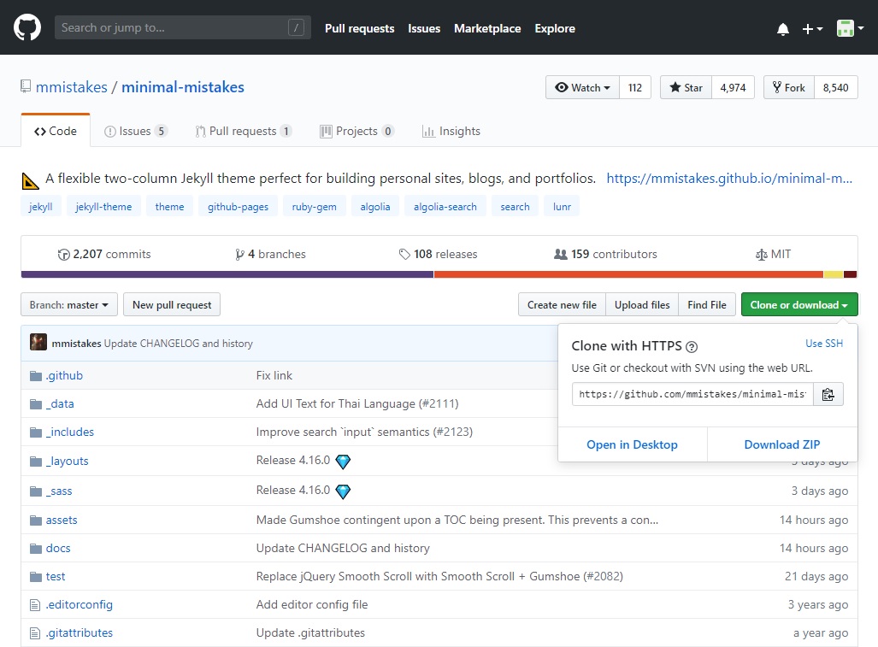This screenshot has height=647, width=878.
Task: Switch to the Issues tab
Action: click(x=134, y=131)
